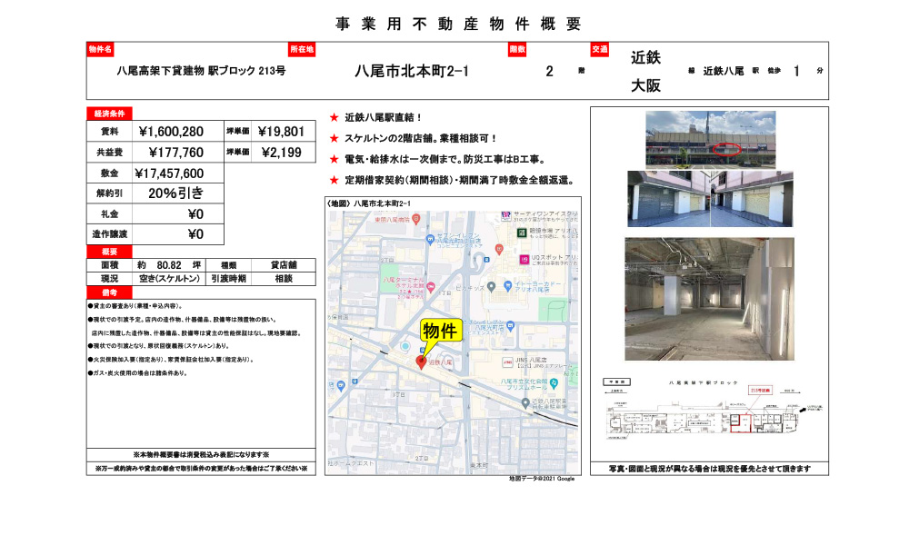This screenshot has height=545, width=909.
Task: Select the Baskin-Robbins 31 ice cream map icon
Action: point(505,214)
